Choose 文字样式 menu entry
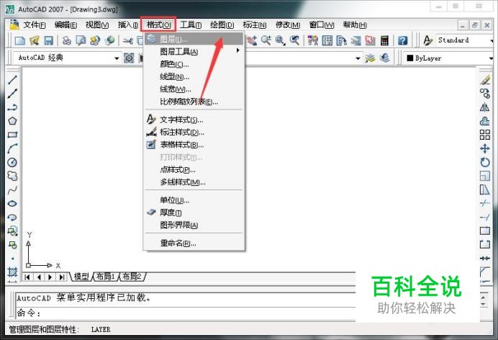498x340 pixels. (x=194, y=120)
